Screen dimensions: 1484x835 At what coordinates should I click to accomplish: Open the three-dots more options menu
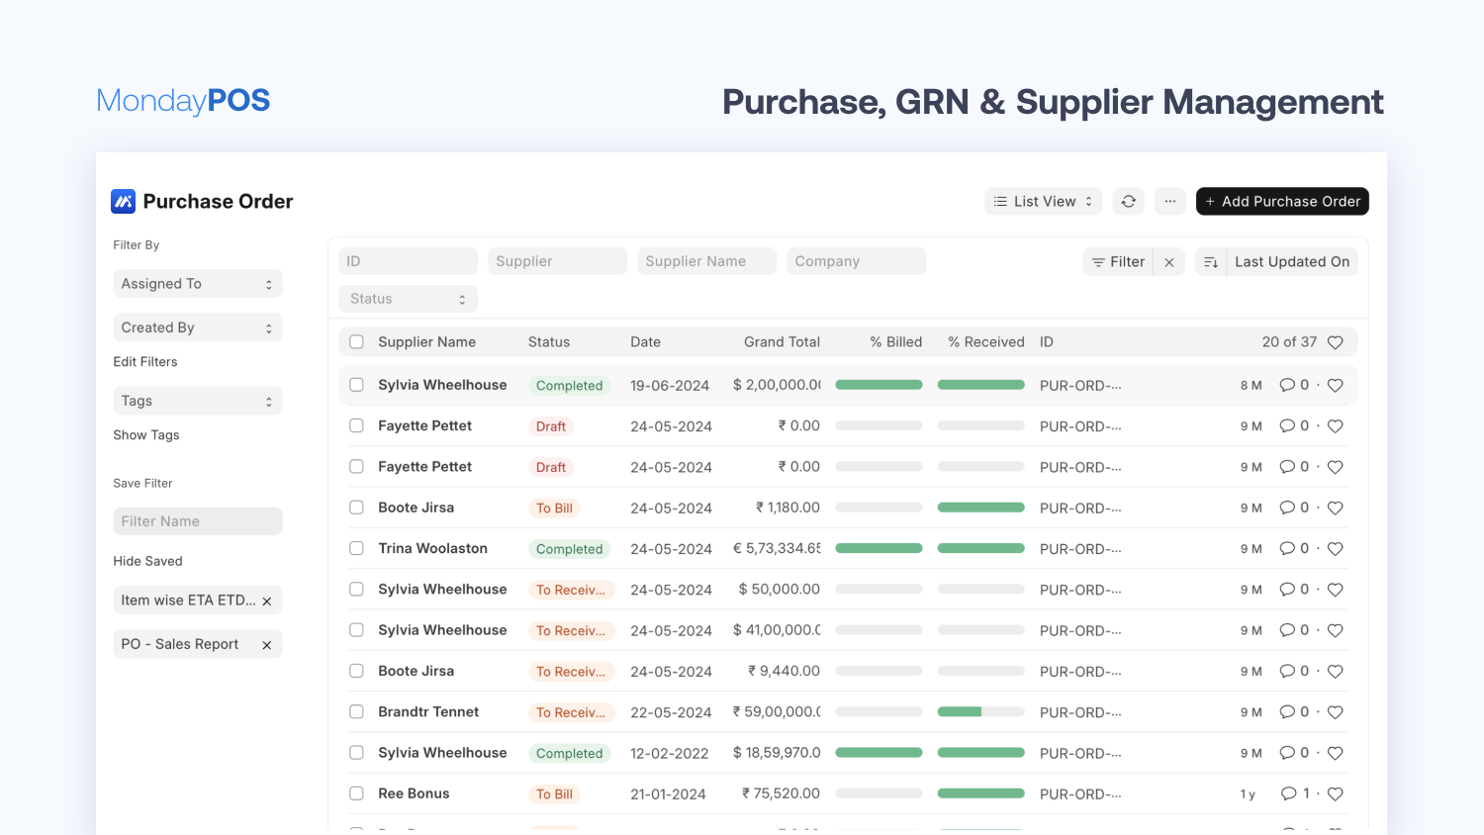(x=1169, y=202)
